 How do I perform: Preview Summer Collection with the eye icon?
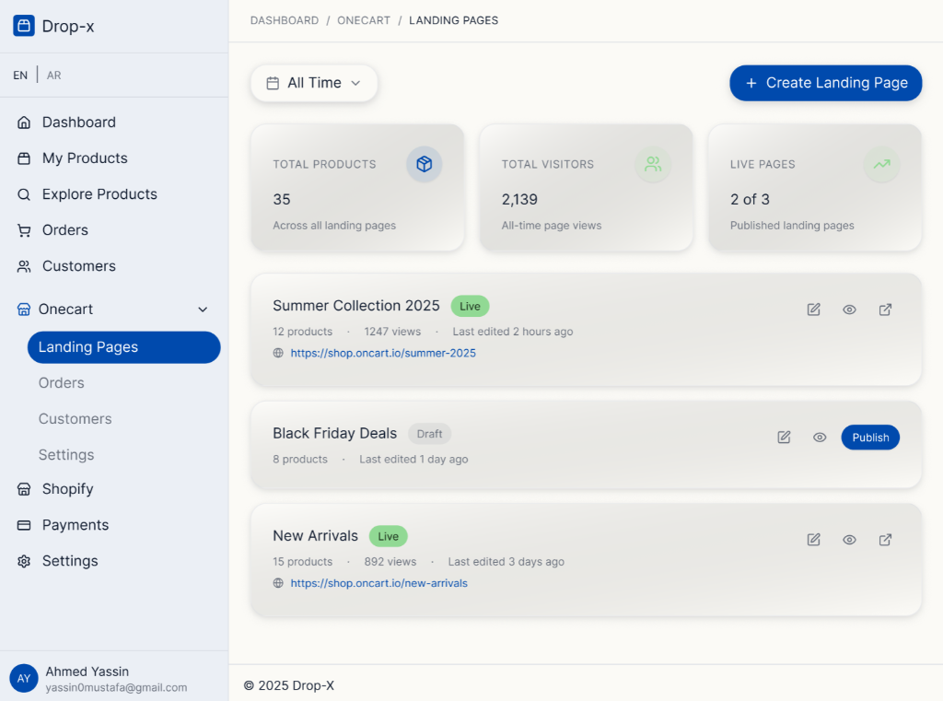(849, 310)
